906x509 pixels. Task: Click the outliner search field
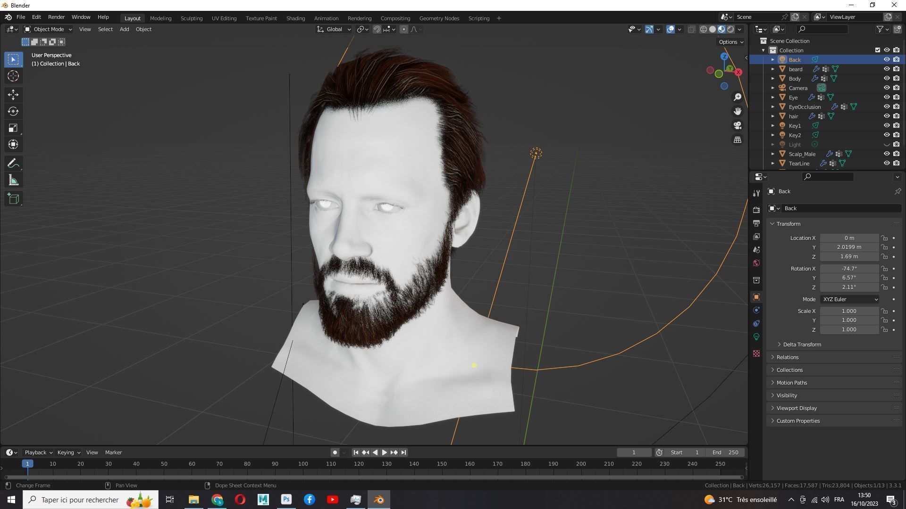tap(822, 29)
